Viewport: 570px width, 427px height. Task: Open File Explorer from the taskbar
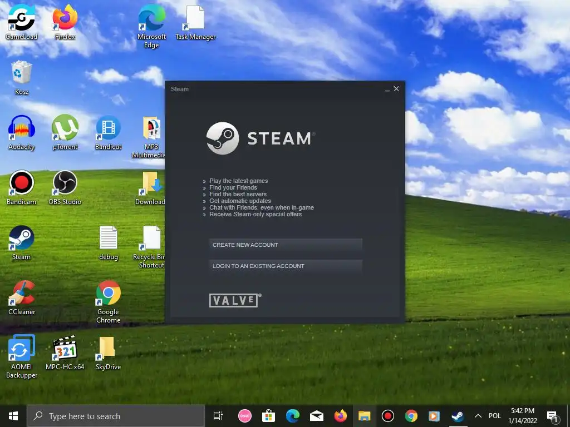(x=364, y=416)
